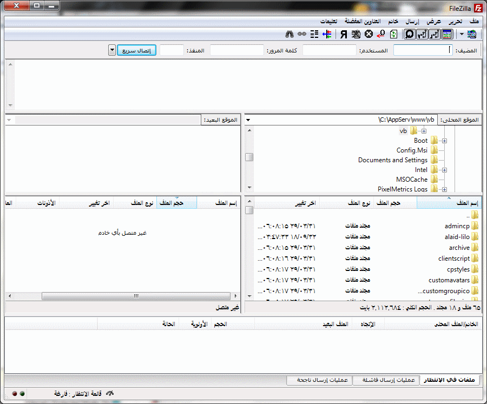Open the تحرير menu
487x404 pixels.
pos(454,21)
